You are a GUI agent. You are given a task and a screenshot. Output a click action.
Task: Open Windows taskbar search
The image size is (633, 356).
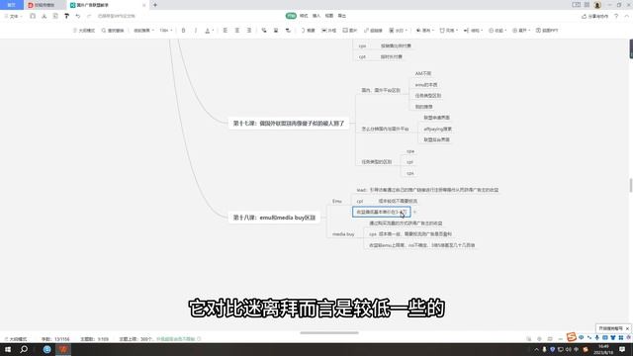coord(24,349)
